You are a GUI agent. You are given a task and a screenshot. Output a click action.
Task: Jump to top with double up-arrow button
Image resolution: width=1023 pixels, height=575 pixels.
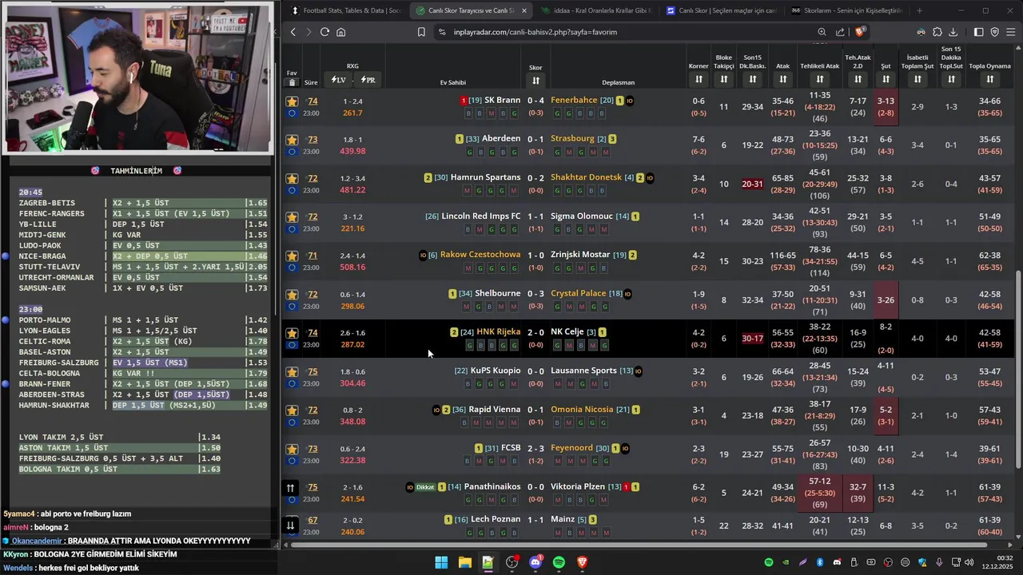(290, 488)
